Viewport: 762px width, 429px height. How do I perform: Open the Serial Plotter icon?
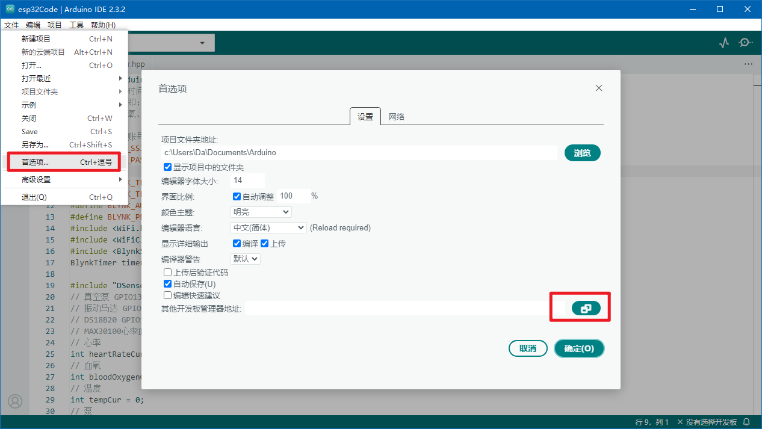pyautogui.click(x=724, y=43)
